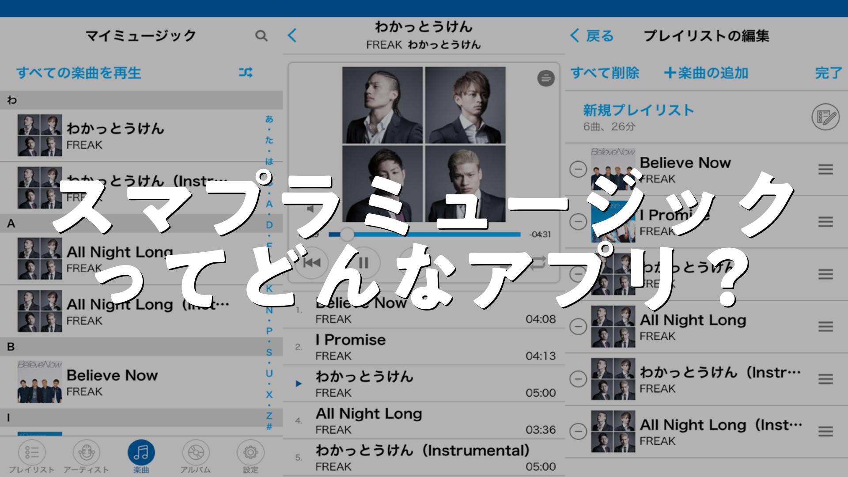Tap All Night Long thumbnail in playlist editor
This screenshot has height=477, width=848.
pyautogui.click(x=613, y=326)
